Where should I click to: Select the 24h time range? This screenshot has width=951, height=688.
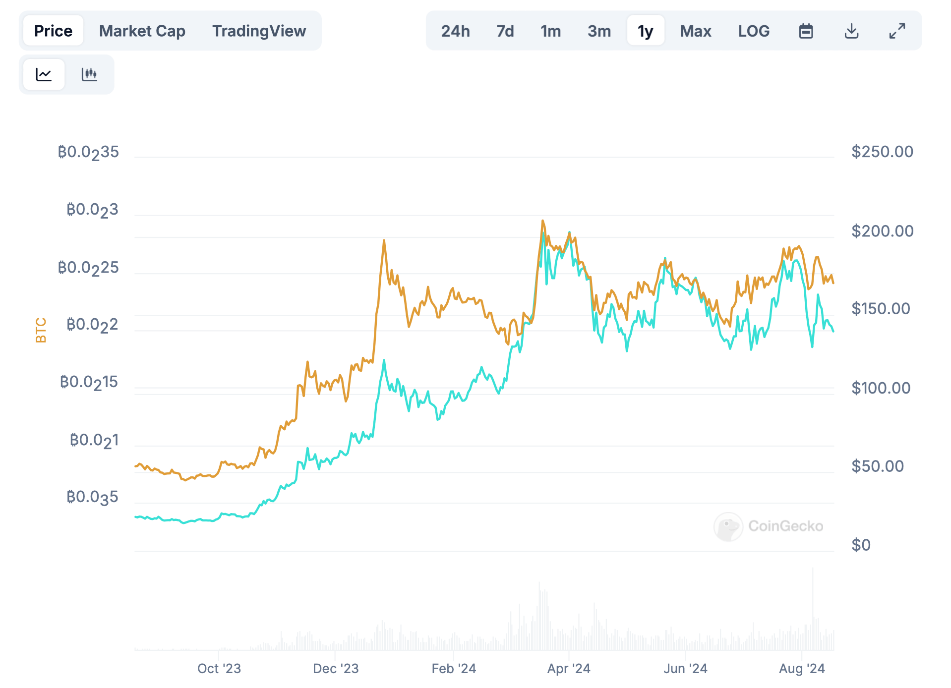(x=456, y=31)
